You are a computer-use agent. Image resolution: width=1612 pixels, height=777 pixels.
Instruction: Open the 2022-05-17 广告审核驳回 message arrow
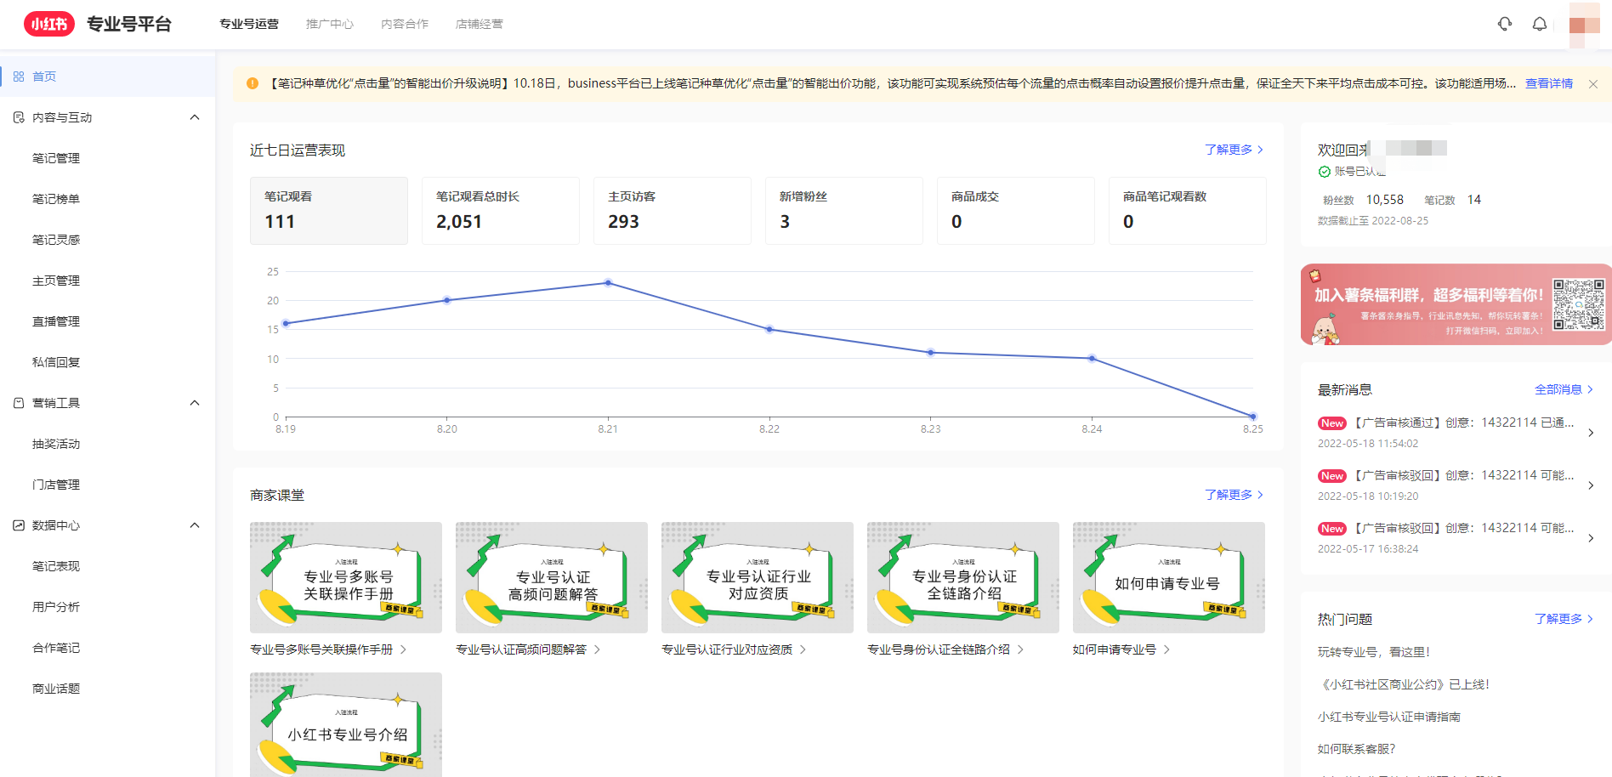[x=1591, y=538]
